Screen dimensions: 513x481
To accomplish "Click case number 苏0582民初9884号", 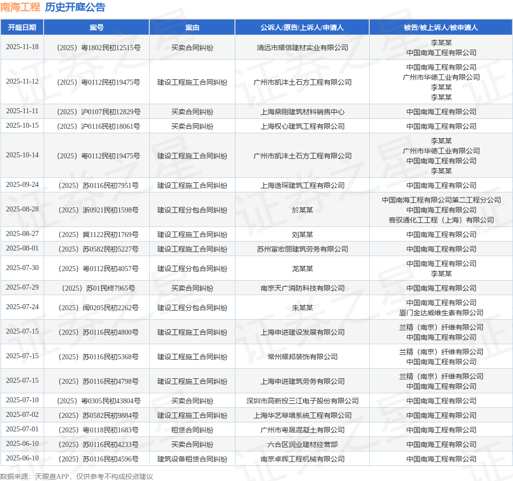I will click(x=99, y=415).
